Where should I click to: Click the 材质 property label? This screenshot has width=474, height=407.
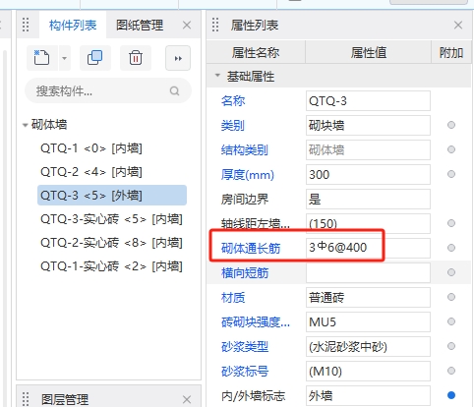click(233, 298)
